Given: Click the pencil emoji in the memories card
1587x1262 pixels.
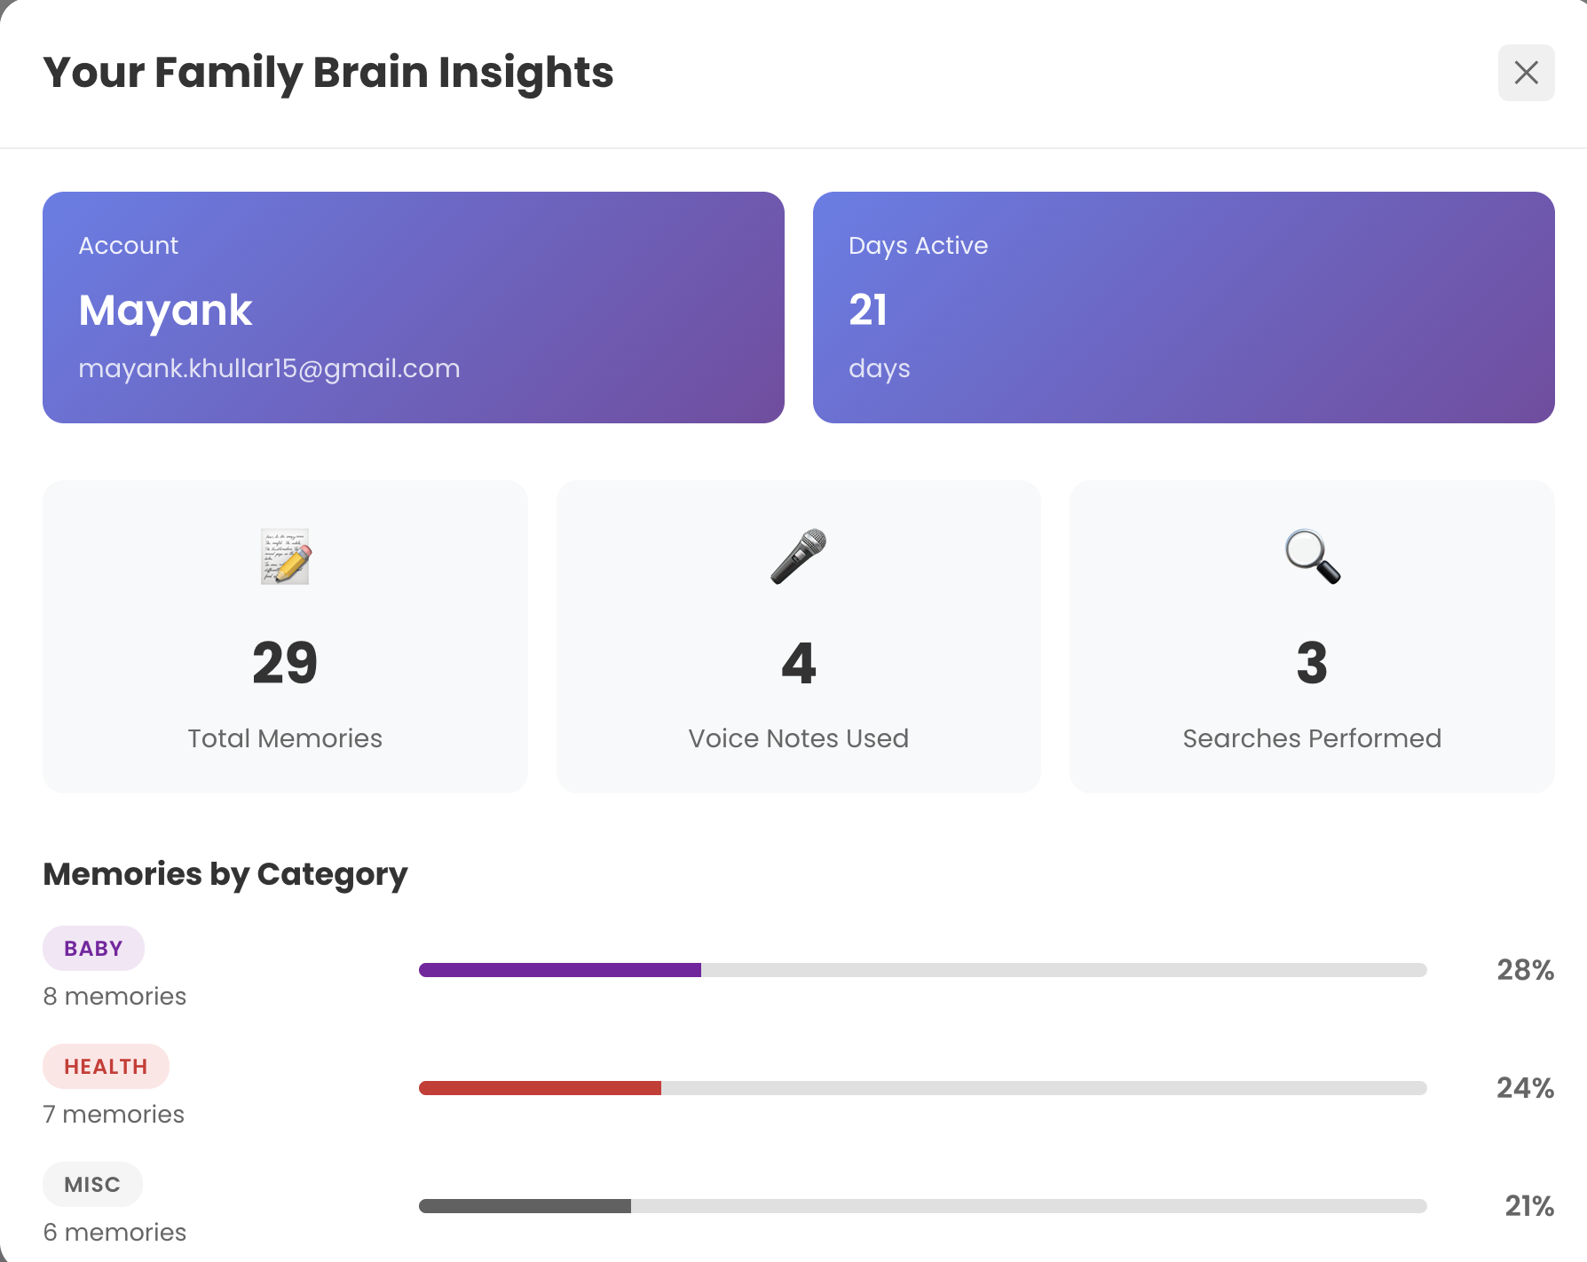Looking at the screenshot, I should [284, 557].
